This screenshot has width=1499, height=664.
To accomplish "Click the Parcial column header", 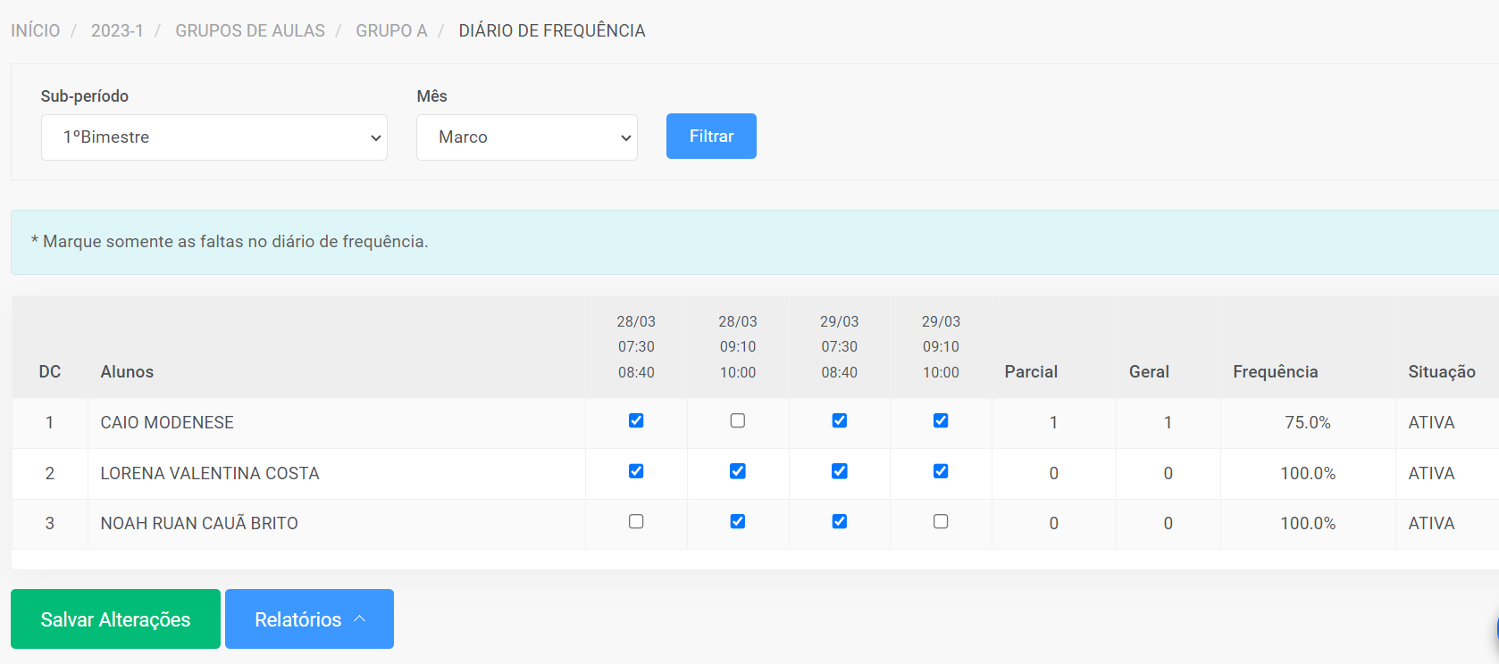I will click(1031, 371).
